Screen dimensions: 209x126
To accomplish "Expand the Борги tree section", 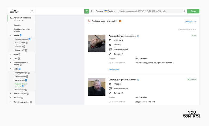I will 10,54.
